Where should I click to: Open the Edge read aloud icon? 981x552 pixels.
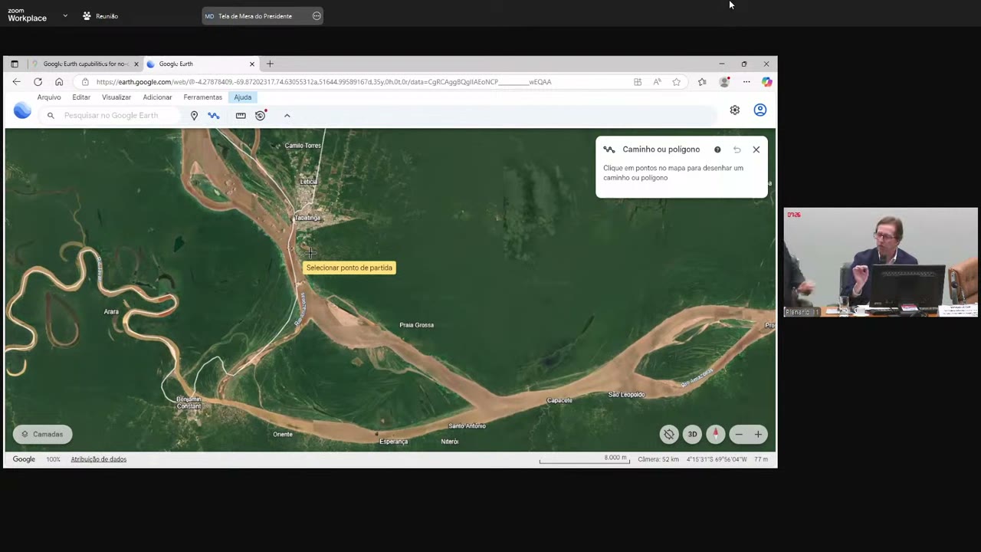tap(657, 82)
